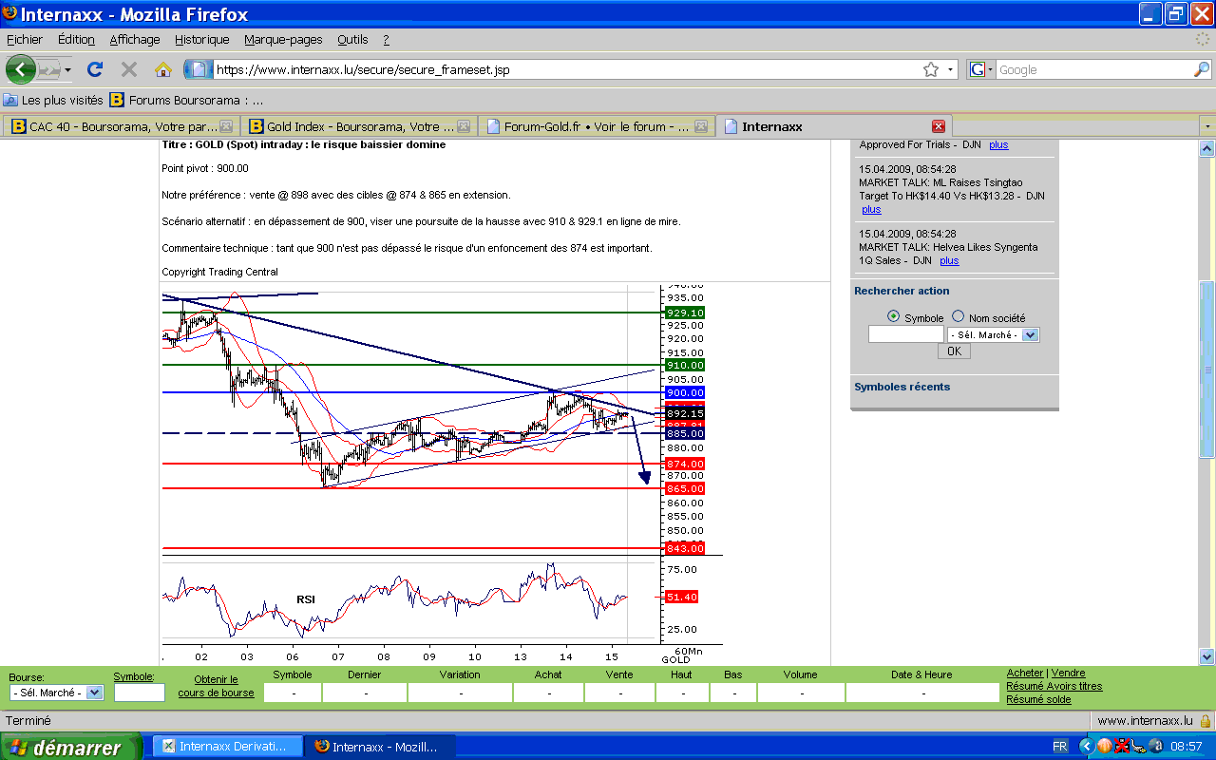
Task: Expand the tab list dropdown arrow
Action: [x=1206, y=126]
